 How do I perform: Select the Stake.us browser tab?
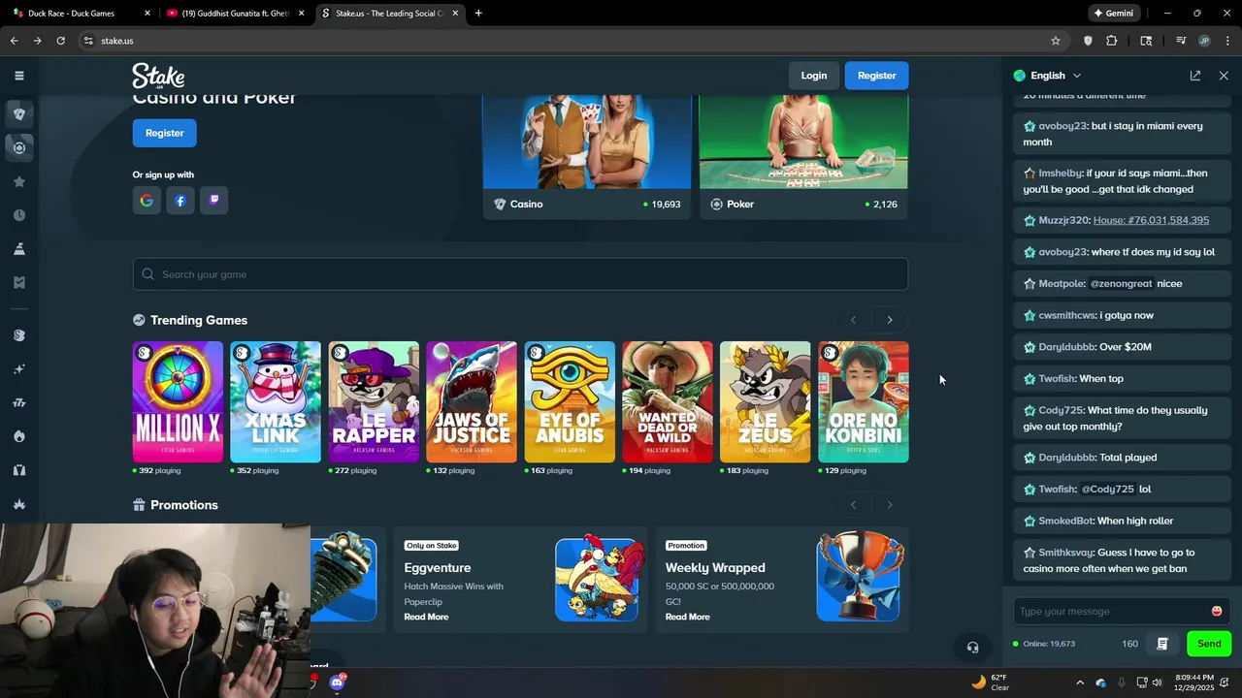388,14
